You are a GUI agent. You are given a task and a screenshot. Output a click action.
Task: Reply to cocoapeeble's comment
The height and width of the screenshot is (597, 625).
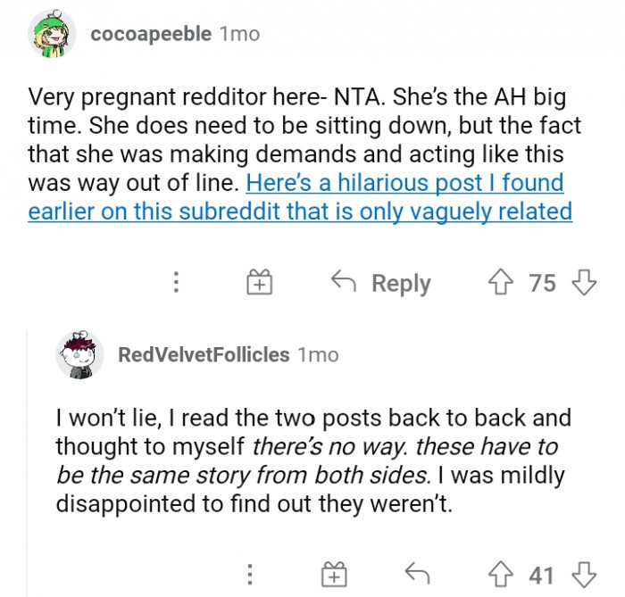[x=381, y=284]
